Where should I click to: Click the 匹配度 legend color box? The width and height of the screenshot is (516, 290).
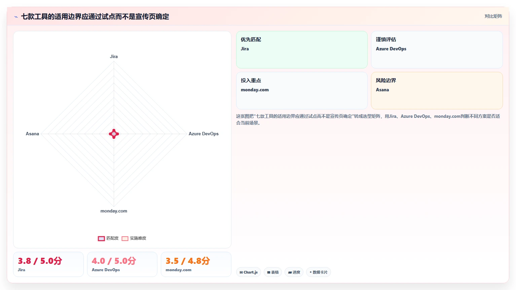(101, 239)
